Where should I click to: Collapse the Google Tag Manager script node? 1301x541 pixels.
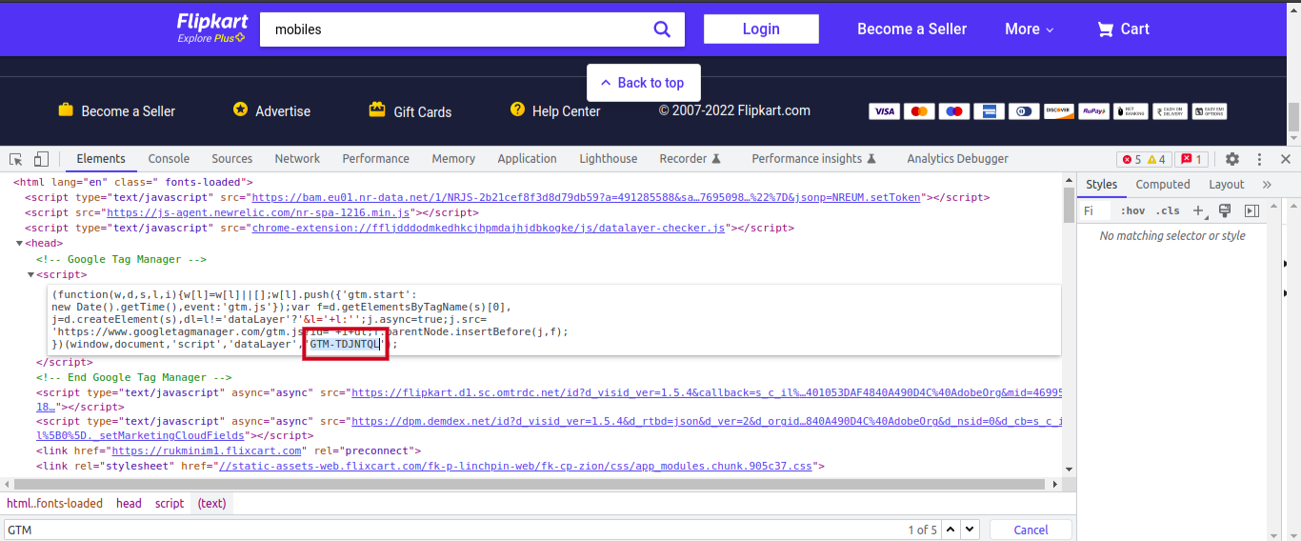coord(30,275)
